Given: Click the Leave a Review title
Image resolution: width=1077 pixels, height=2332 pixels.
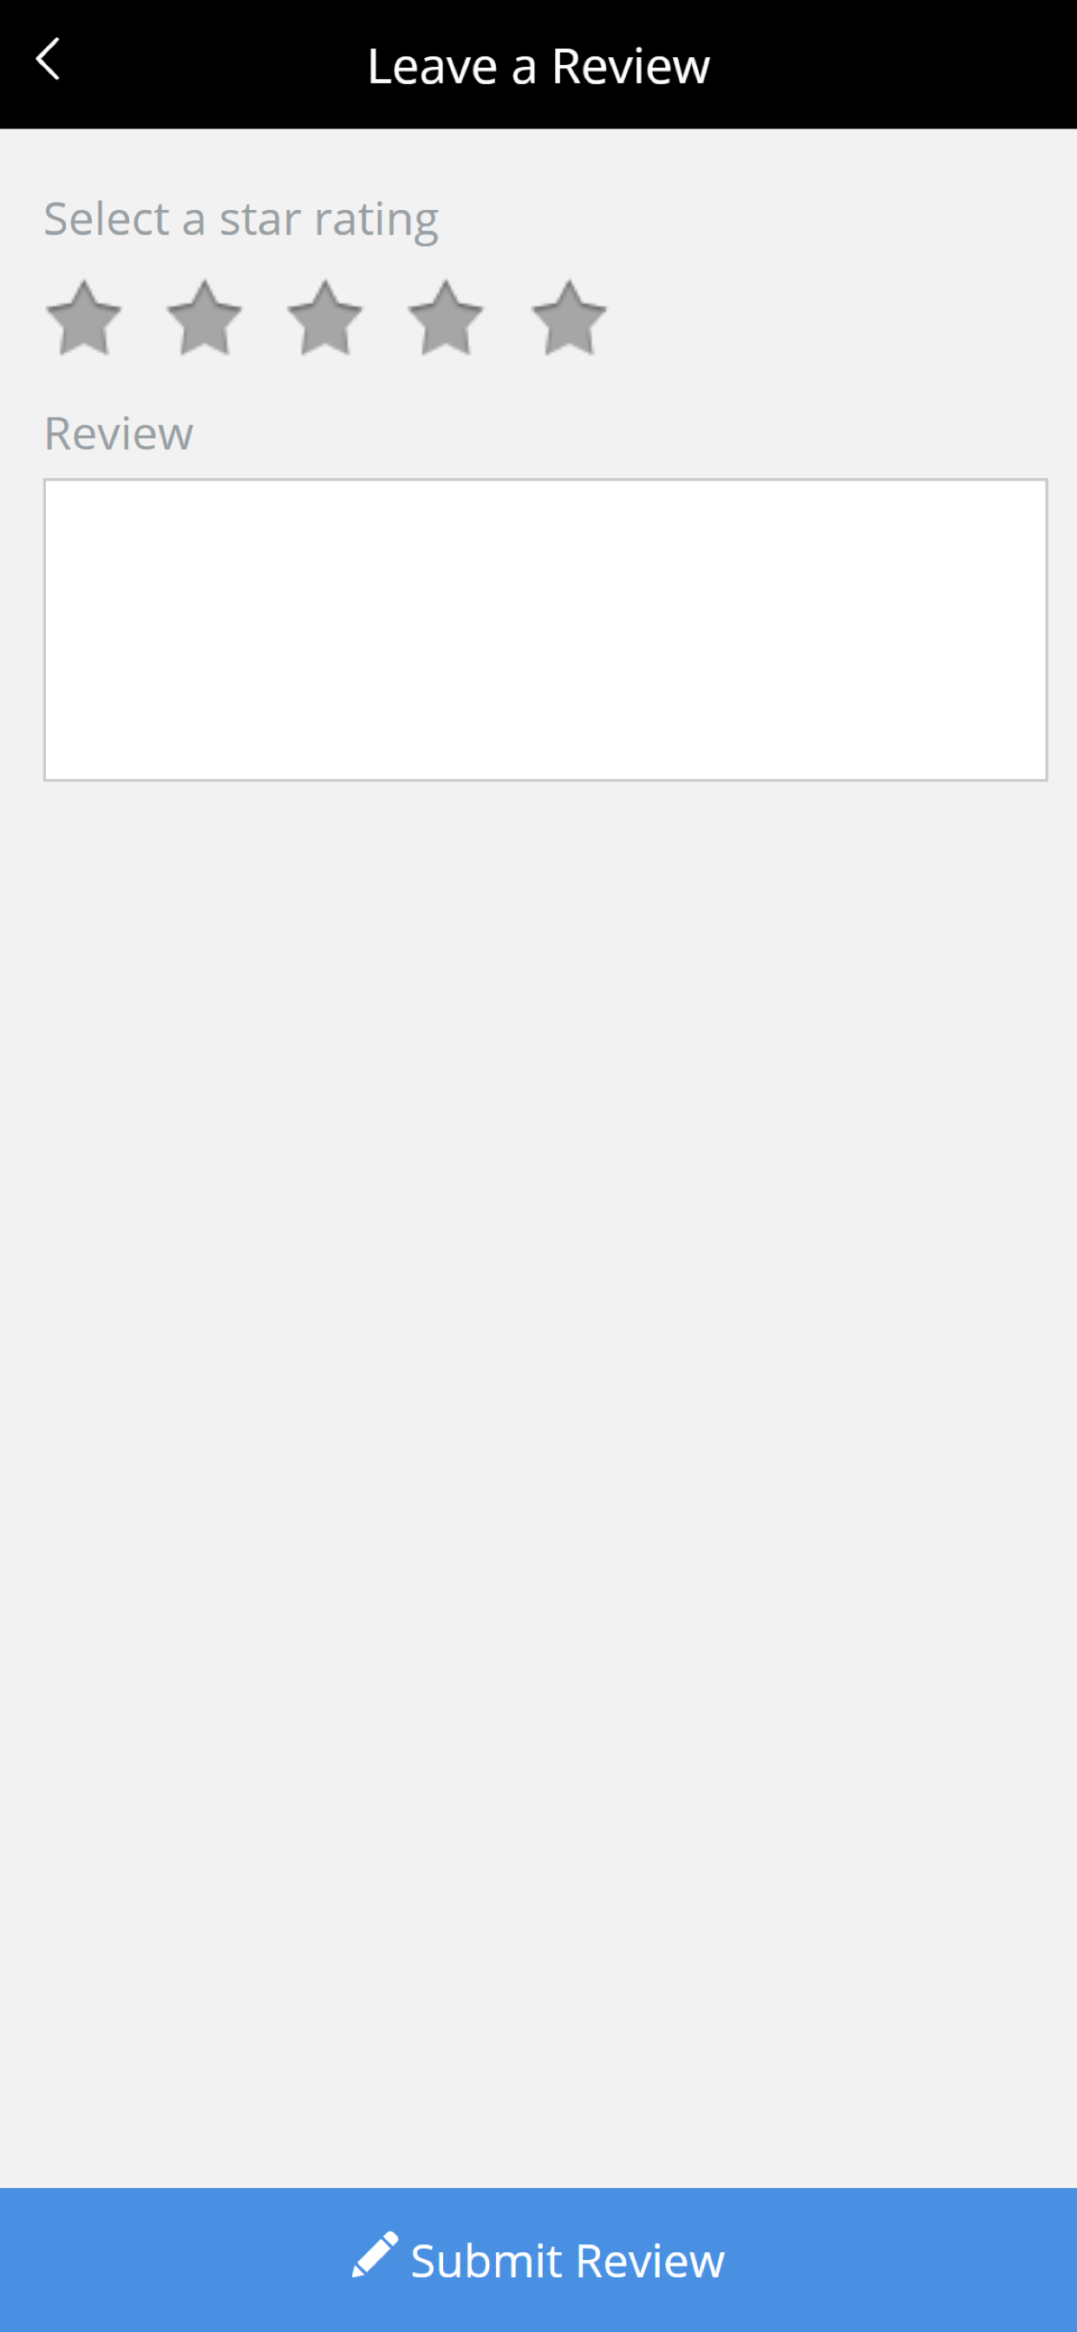Looking at the screenshot, I should click(538, 65).
